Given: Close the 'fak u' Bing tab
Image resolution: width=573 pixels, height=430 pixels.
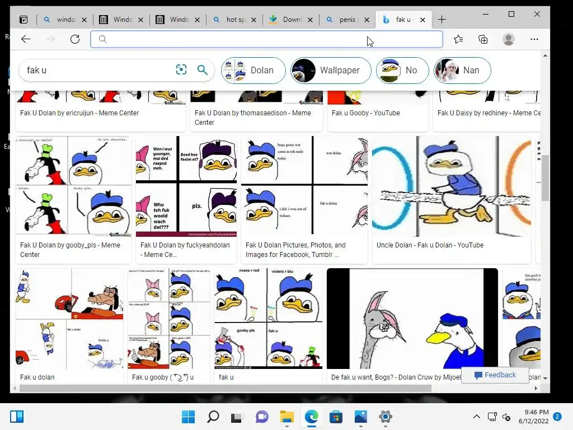Looking at the screenshot, I should coord(423,20).
